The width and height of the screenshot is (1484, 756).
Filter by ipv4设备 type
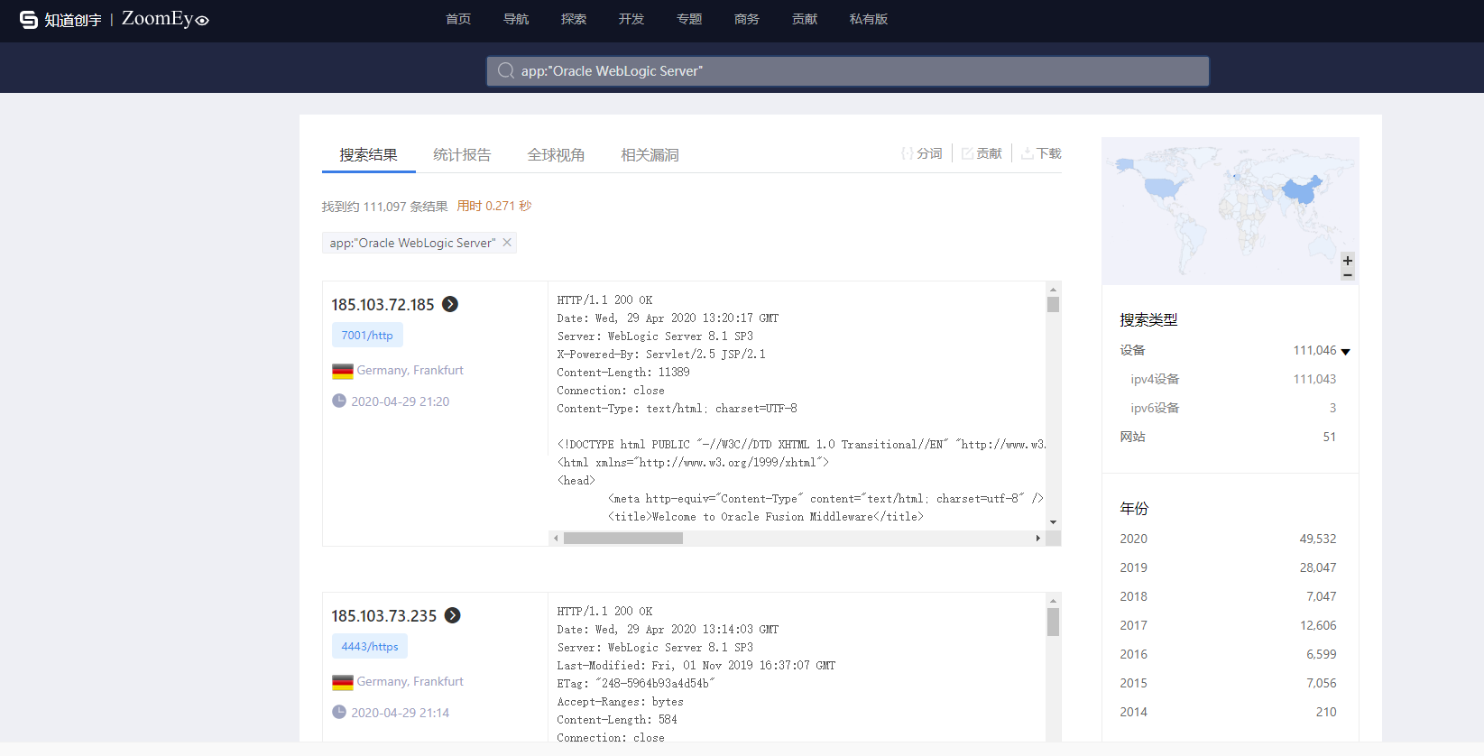point(1155,379)
